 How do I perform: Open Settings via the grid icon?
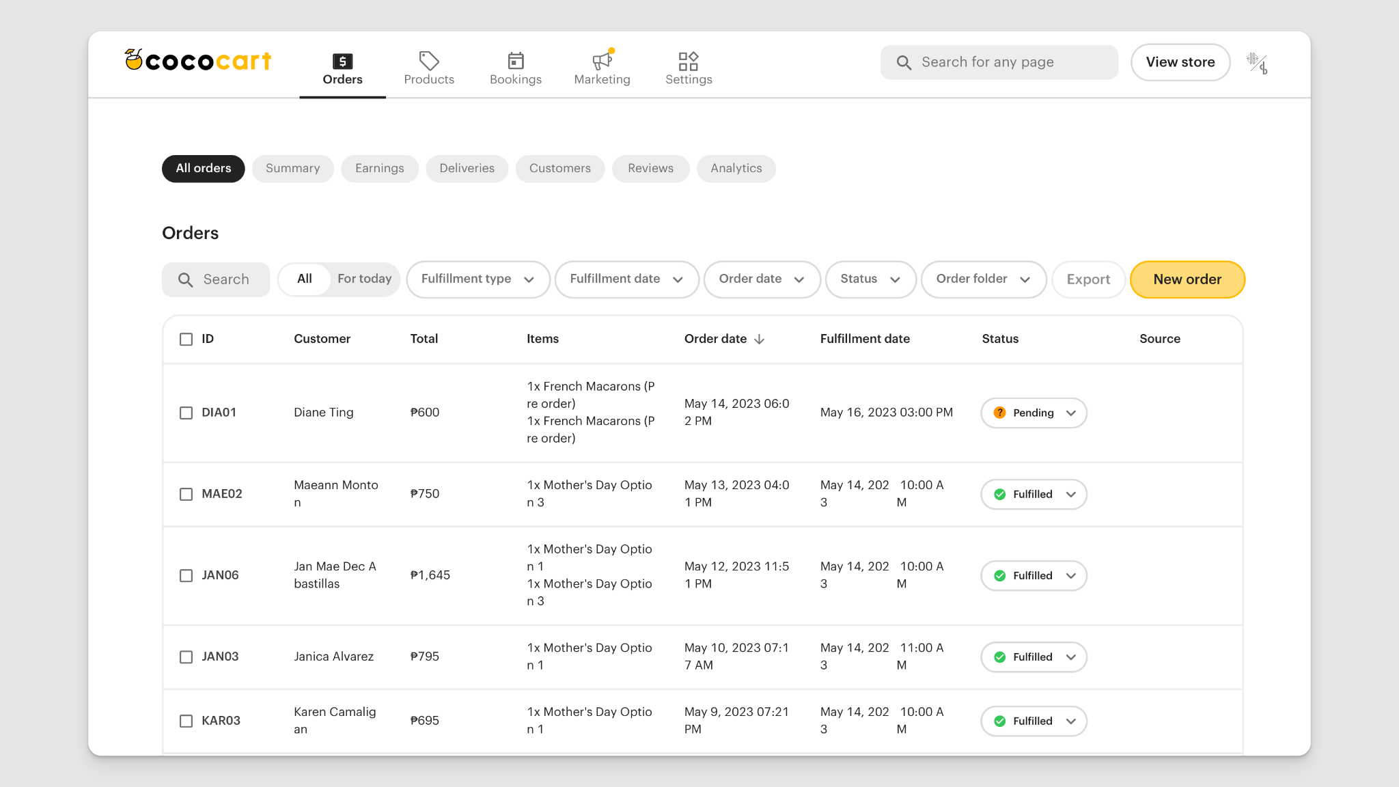tap(689, 60)
